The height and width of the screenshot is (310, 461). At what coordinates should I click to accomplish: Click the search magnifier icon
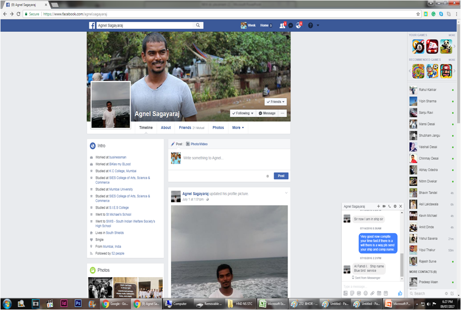[x=198, y=25]
